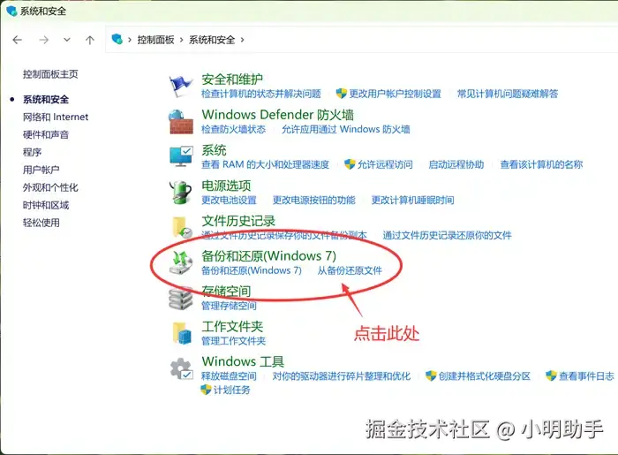The image size is (618, 455).
Task: Click 查看该计算机的名称 link
Action: tap(541, 164)
